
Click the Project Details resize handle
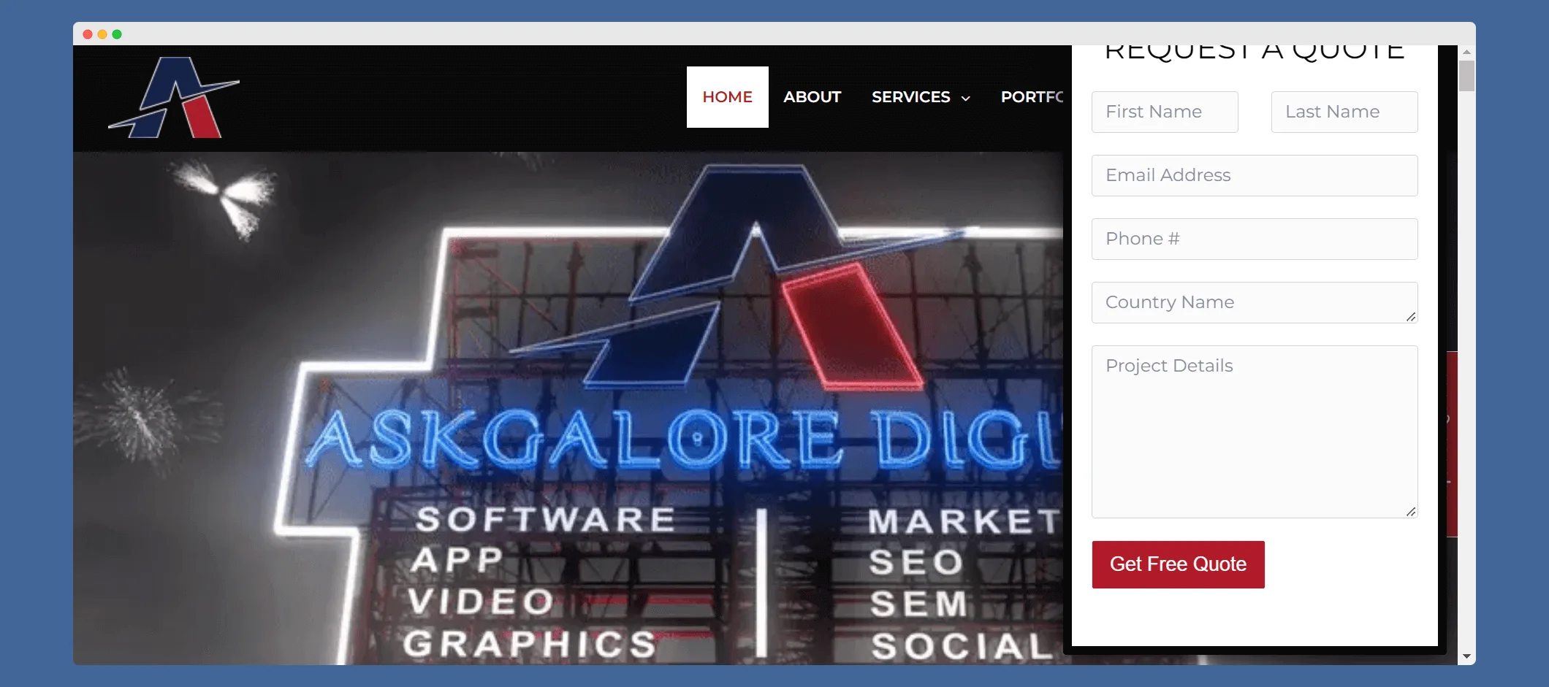[1411, 512]
